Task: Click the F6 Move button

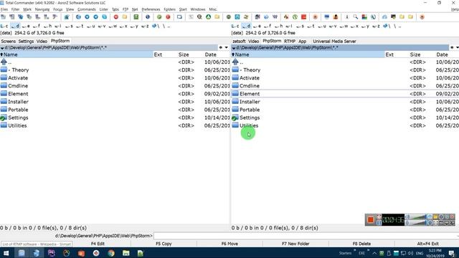Action: pyautogui.click(x=229, y=244)
